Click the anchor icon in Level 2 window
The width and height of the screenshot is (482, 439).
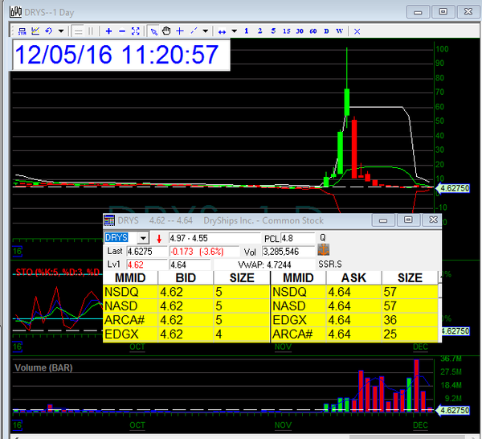coord(325,251)
